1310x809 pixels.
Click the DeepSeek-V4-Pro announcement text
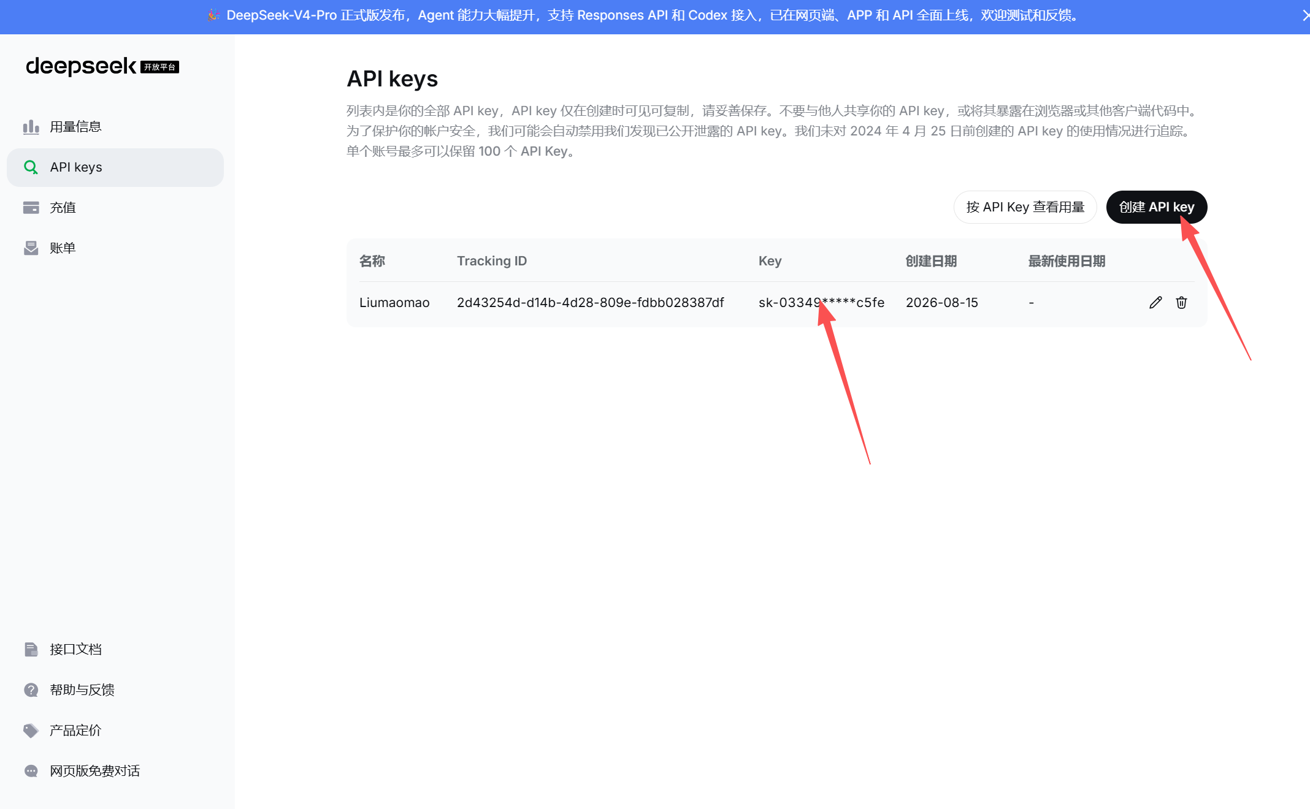click(x=653, y=15)
